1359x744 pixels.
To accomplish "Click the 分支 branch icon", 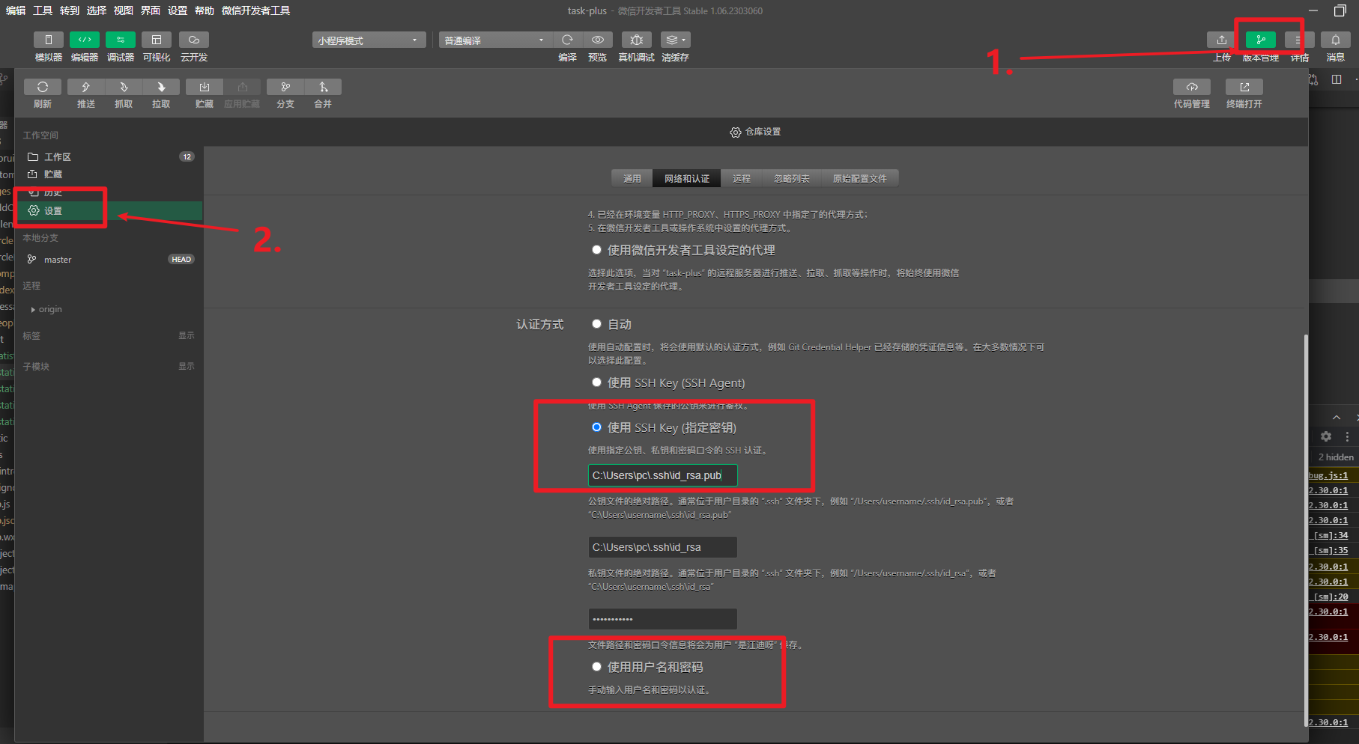I will 285,87.
